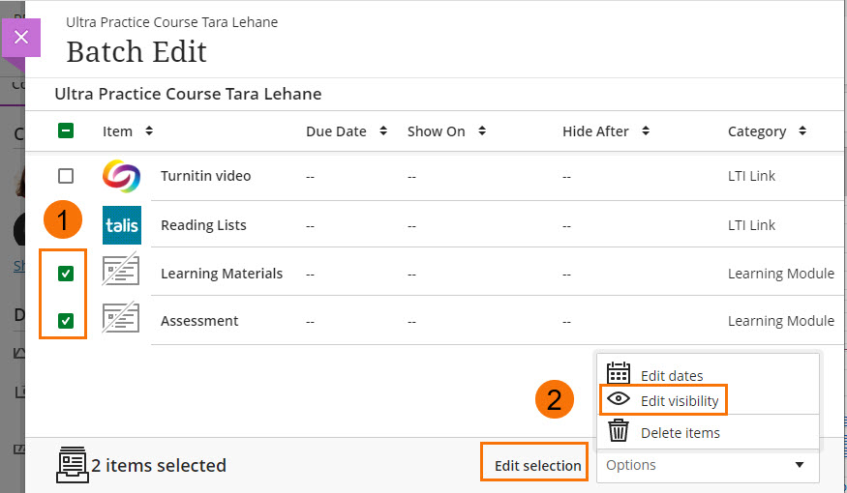Click the Edit selection button
The width and height of the screenshot is (847, 493).
tap(537, 465)
